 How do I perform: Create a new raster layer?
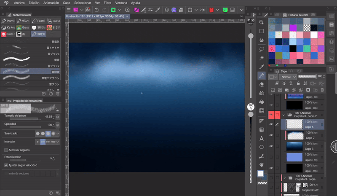[273, 90]
